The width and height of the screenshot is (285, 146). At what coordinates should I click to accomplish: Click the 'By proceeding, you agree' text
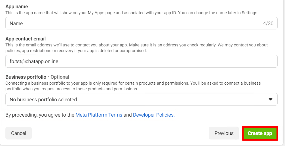tap(40, 115)
